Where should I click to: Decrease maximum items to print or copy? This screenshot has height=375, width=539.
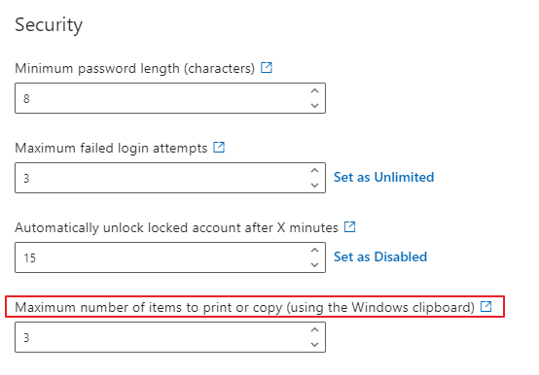pyautogui.click(x=314, y=345)
